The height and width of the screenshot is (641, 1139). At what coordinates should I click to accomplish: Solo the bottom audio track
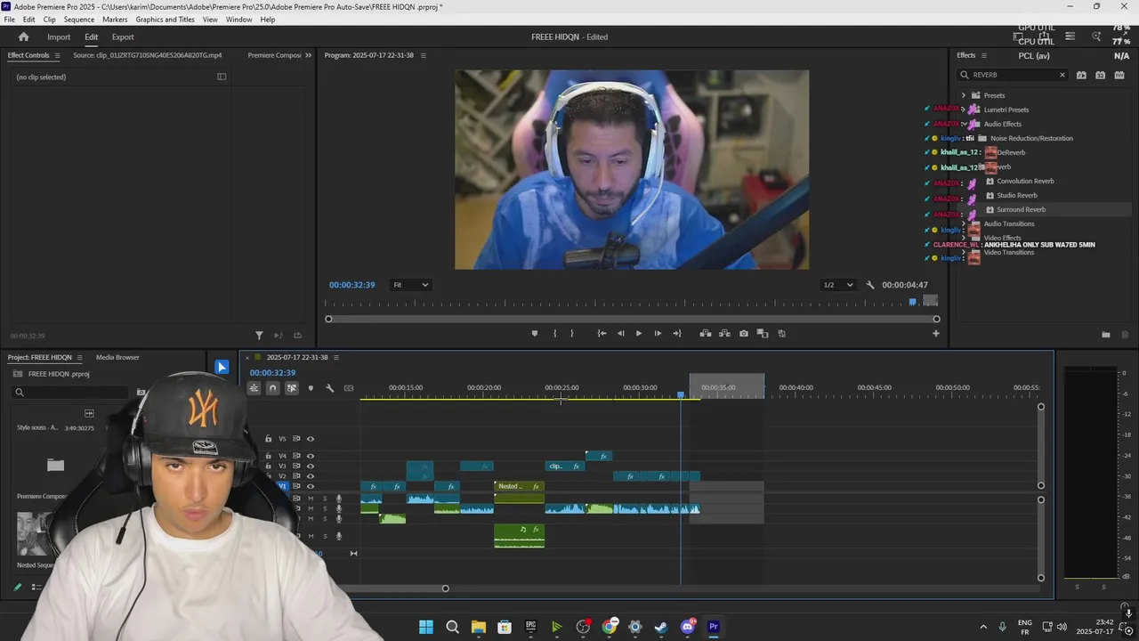[x=325, y=536]
